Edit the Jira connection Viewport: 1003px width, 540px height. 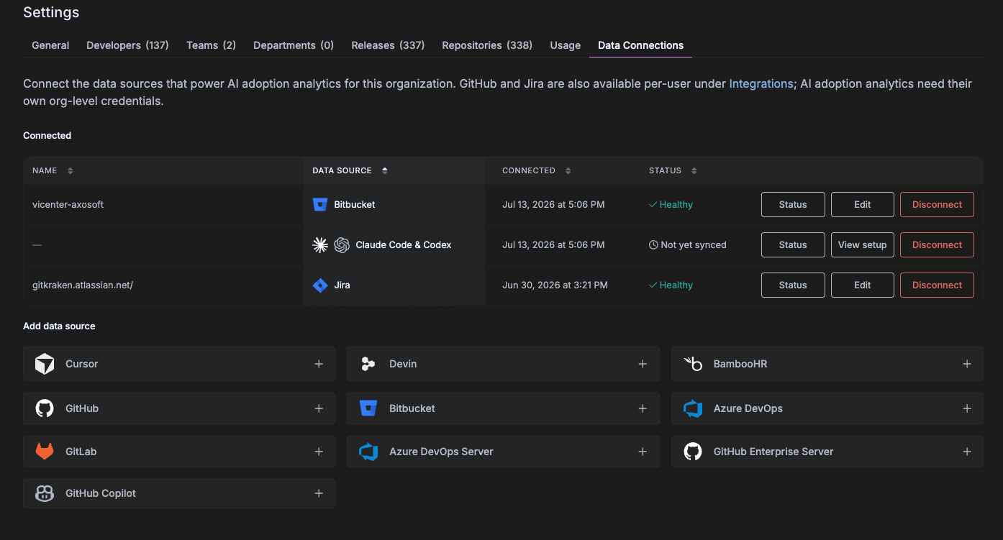tap(863, 285)
